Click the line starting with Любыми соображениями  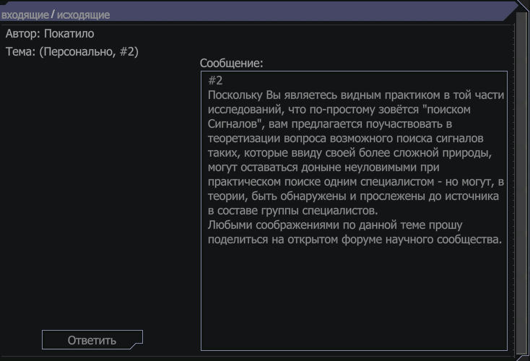coord(335,225)
